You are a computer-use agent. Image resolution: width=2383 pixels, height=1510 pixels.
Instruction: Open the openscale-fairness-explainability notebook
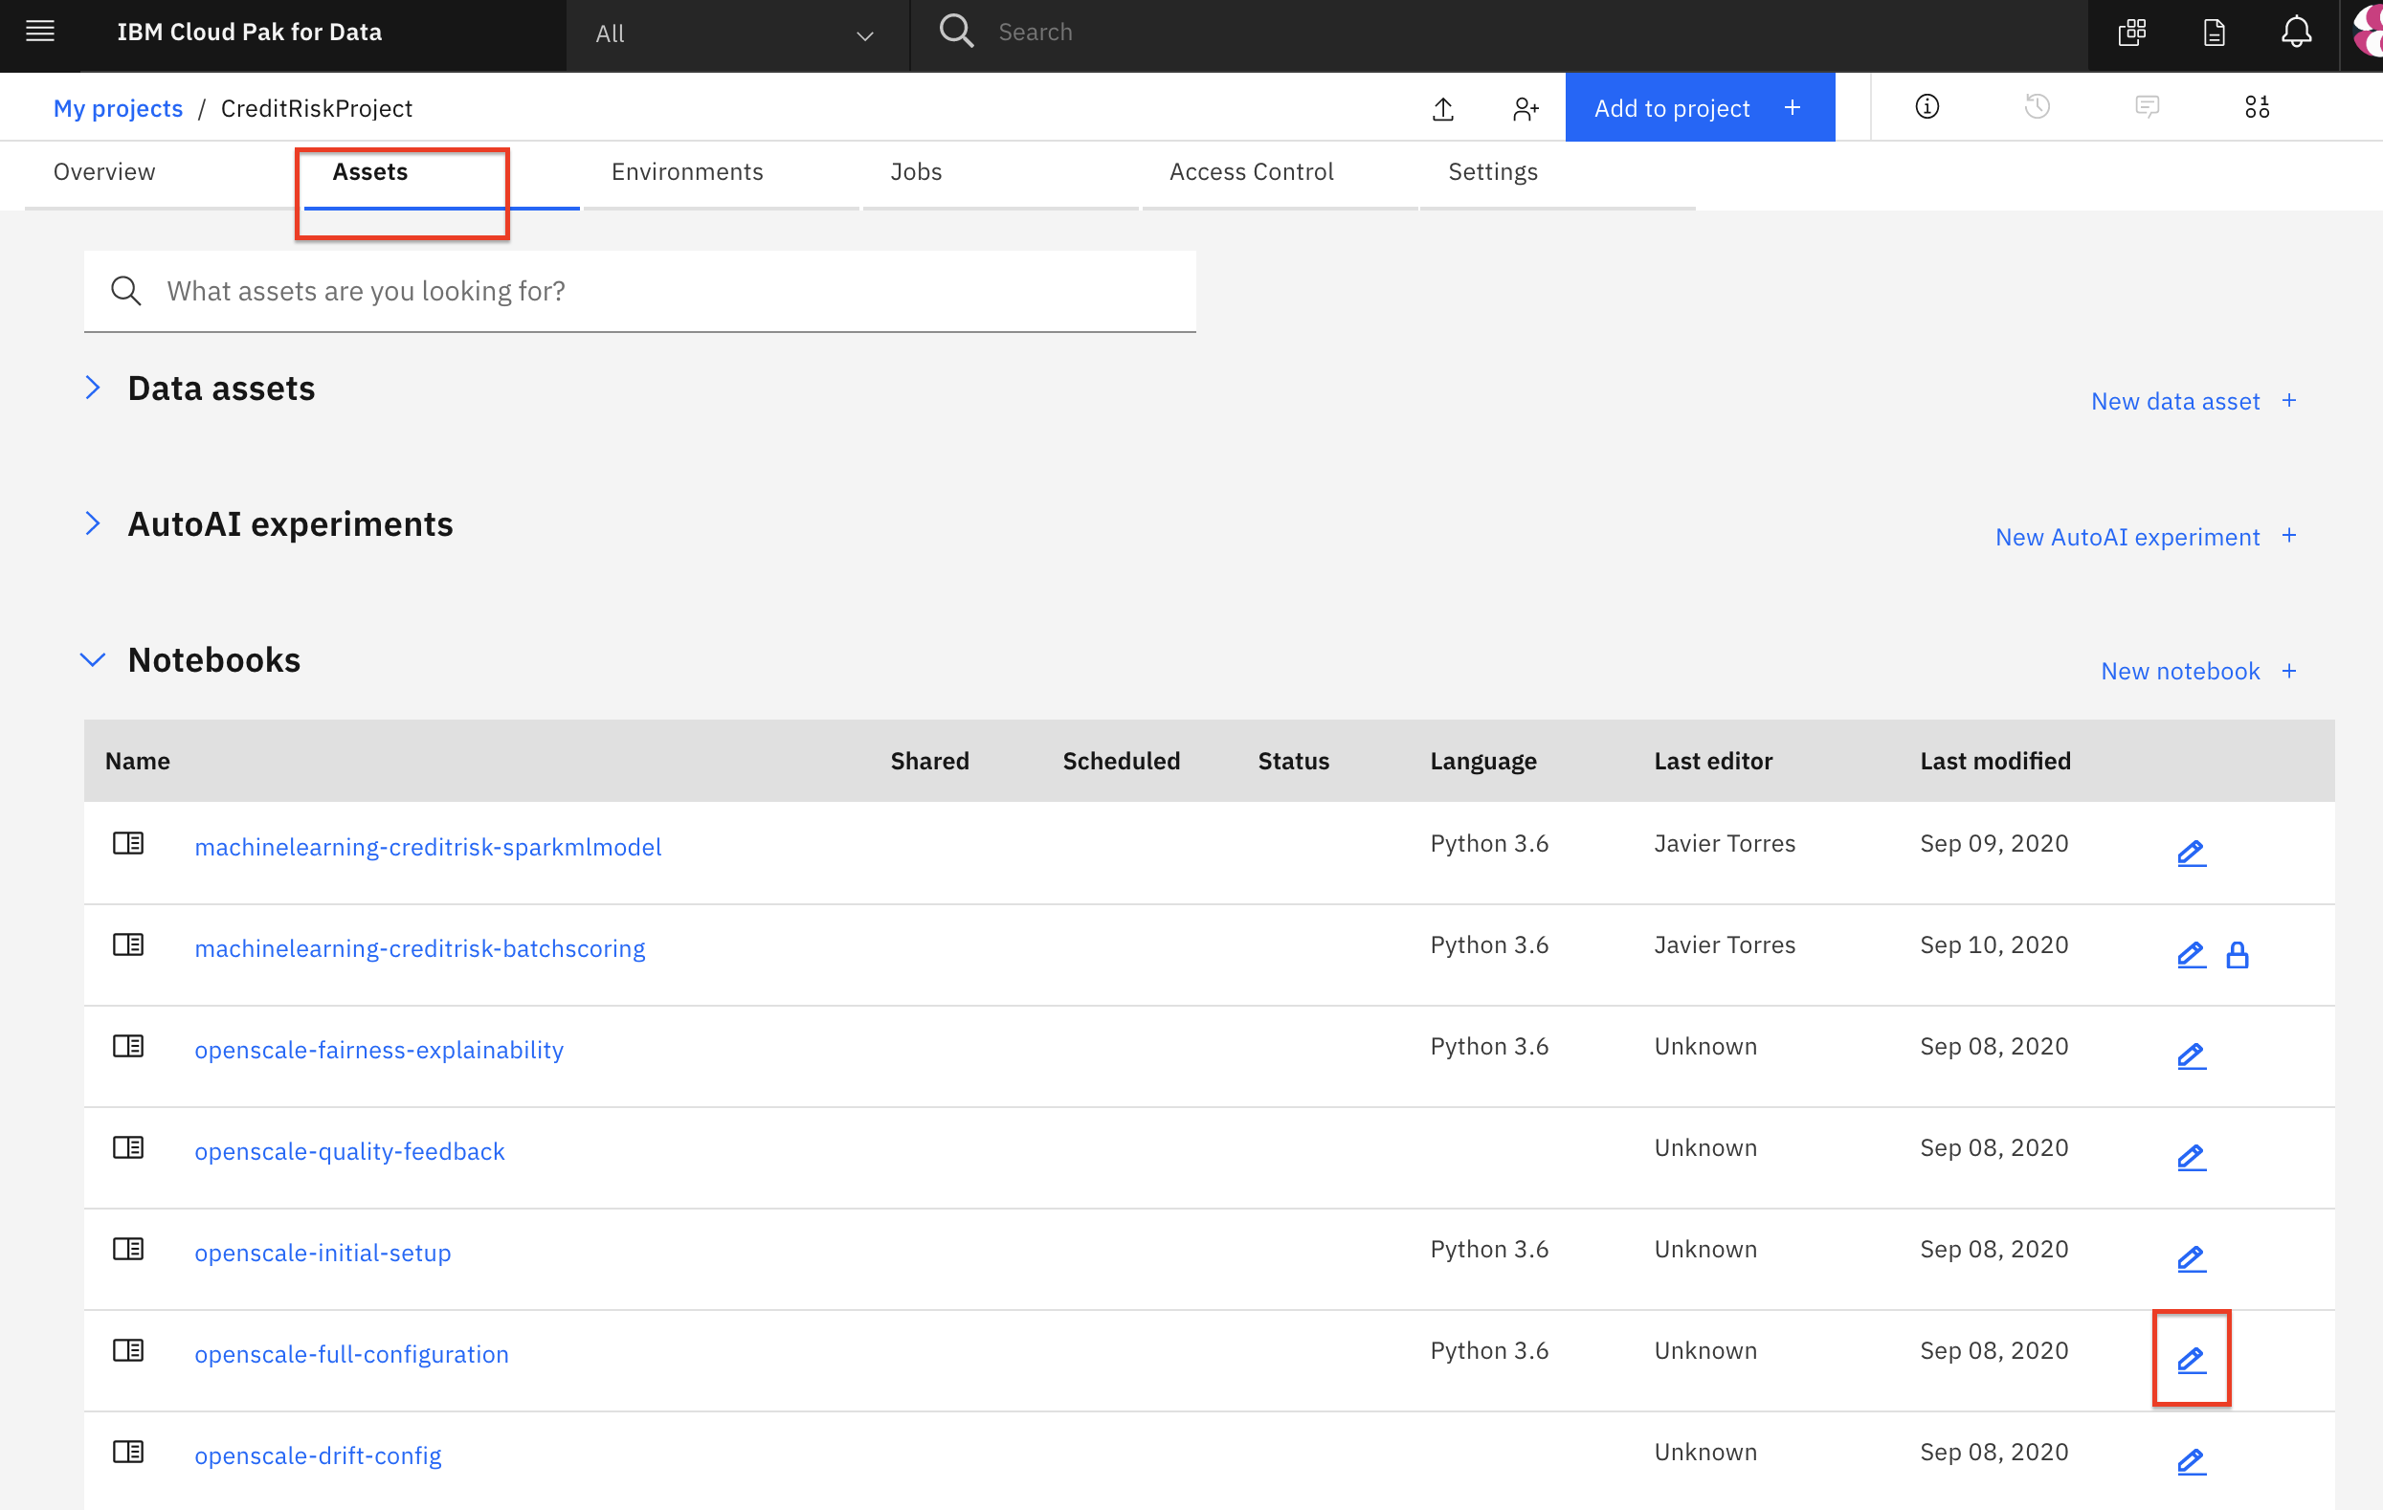pyautogui.click(x=379, y=1050)
